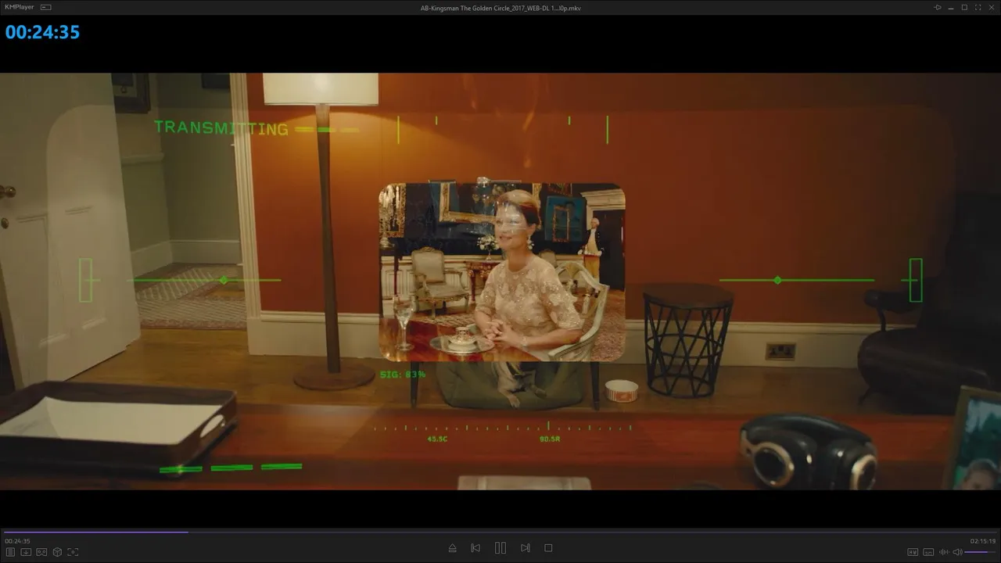
Task: Toggle the subtitles icon
Action: (x=928, y=552)
